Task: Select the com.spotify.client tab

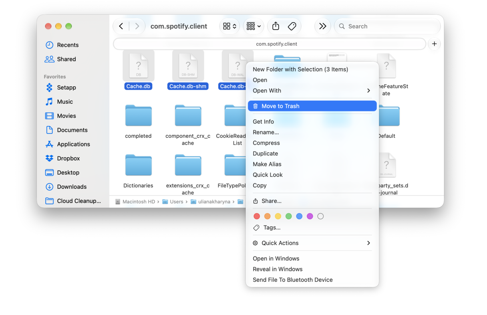Action: coord(270,44)
